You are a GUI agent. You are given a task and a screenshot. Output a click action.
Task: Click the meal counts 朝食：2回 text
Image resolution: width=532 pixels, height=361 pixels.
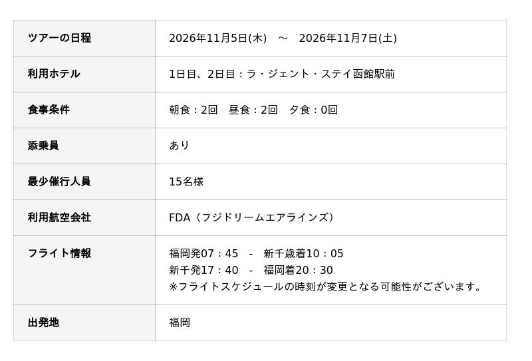tap(194, 110)
